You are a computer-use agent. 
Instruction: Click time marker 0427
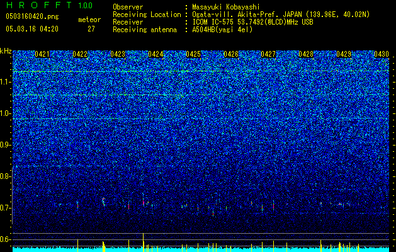click(268, 54)
